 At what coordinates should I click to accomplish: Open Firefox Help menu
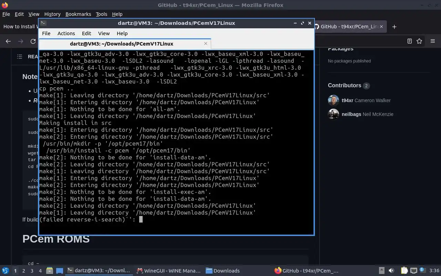pos(117,14)
